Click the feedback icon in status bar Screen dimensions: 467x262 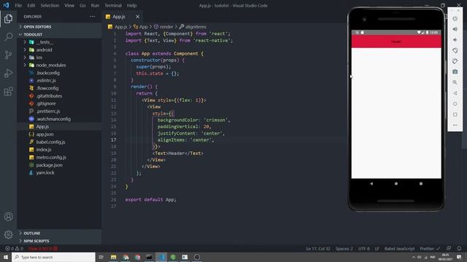(x=449, y=248)
